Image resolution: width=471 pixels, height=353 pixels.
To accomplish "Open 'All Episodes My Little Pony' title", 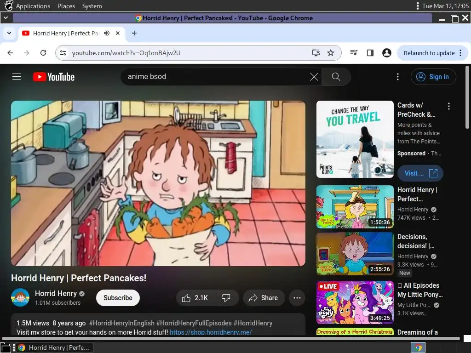I will click(420, 290).
